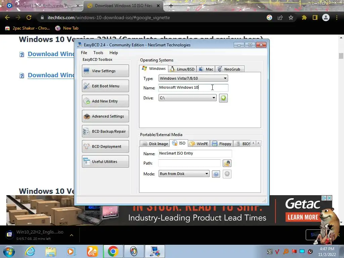Click first Download Windows link on page

click(x=51, y=54)
